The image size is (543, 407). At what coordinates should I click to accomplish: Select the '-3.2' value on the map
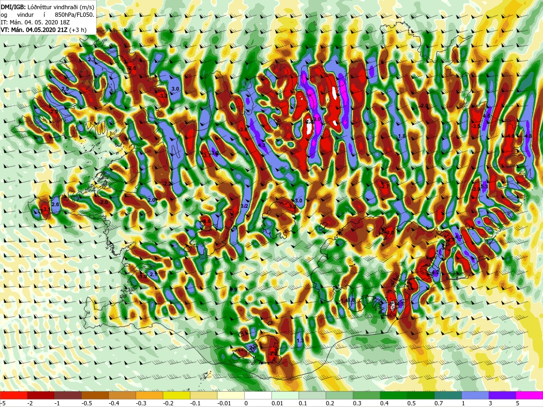click(x=162, y=96)
